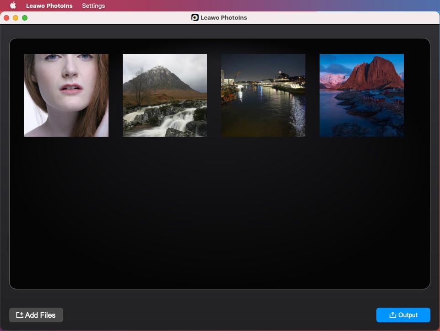
Task: Select the mountain and waterfall photo thumbnail
Action: point(165,95)
